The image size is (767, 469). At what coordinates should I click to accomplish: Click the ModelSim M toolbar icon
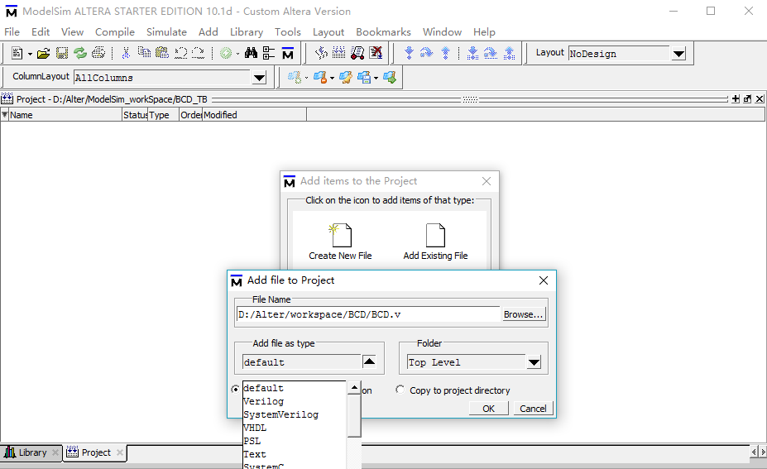point(288,53)
